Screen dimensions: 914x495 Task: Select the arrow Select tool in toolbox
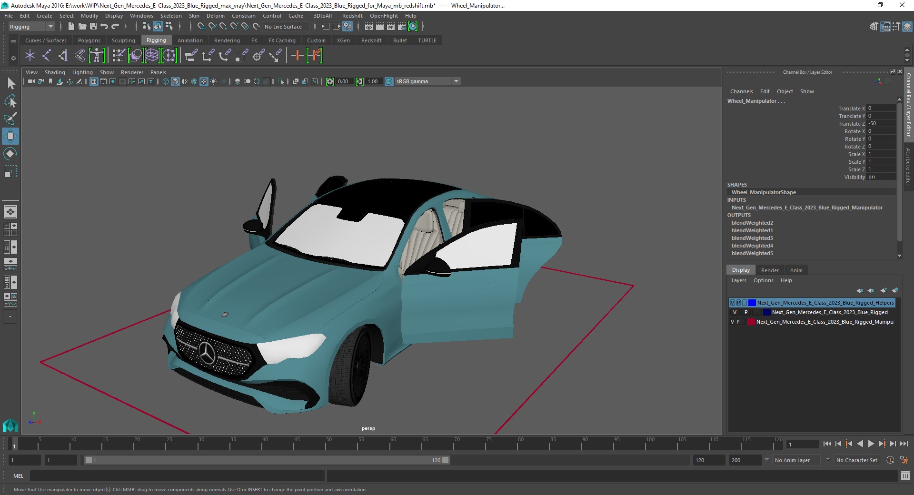coord(10,84)
